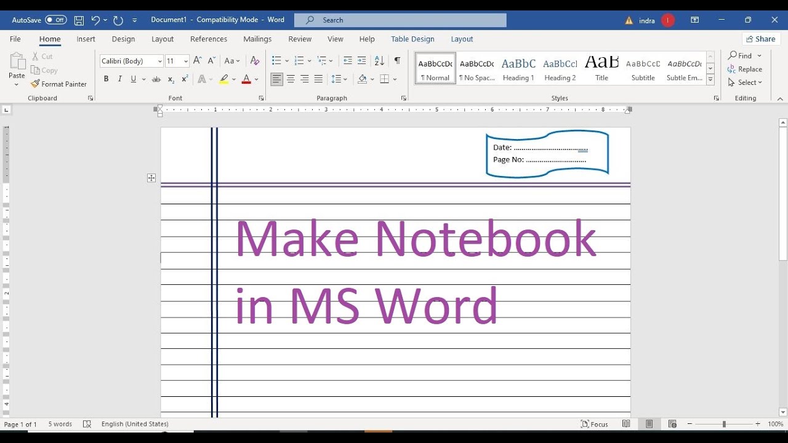Open the File tab
Image resolution: width=788 pixels, height=443 pixels.
(15, 39)
